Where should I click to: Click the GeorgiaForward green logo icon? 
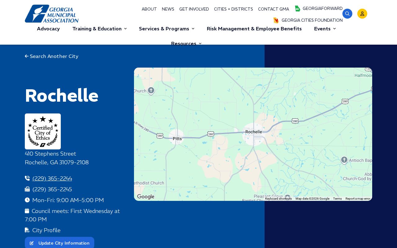click(x=297, y=9)
